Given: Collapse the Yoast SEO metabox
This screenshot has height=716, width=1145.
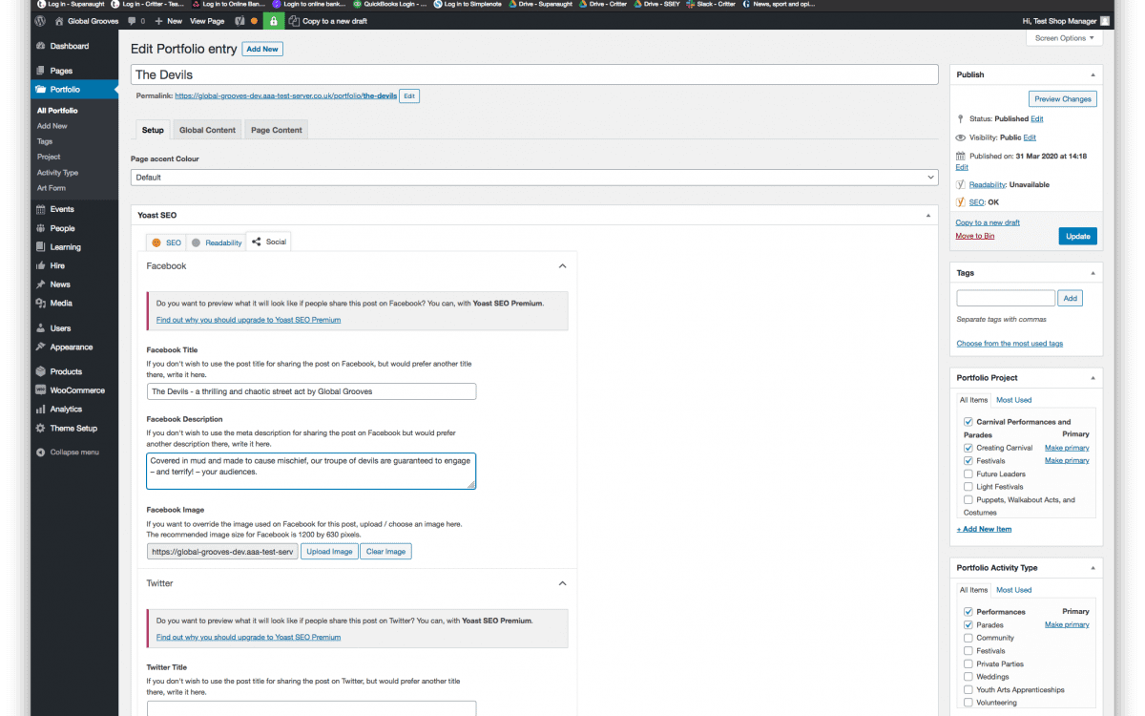Looking at the screenshot, I should tap(928, 216).
